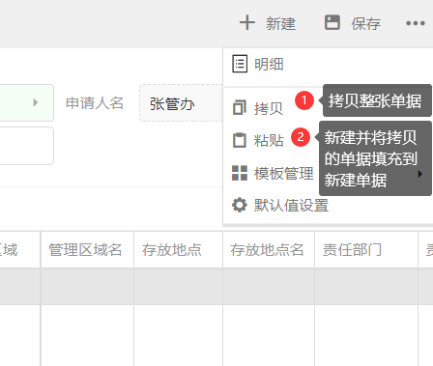
Task: Click the 张管办 applicant name field
Action: (x=181, y=103)
